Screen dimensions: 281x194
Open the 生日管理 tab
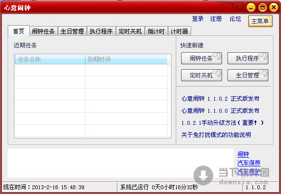click(72, 31)
